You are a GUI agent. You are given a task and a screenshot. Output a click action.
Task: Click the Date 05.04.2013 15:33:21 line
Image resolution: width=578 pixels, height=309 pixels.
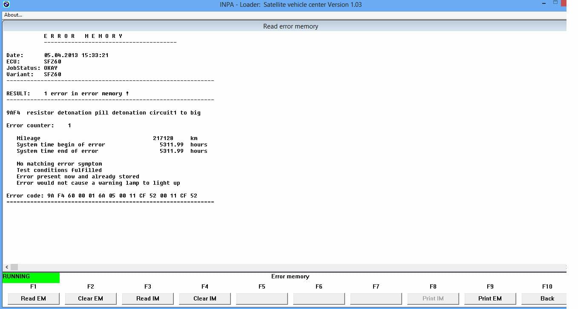coord(58,55)
